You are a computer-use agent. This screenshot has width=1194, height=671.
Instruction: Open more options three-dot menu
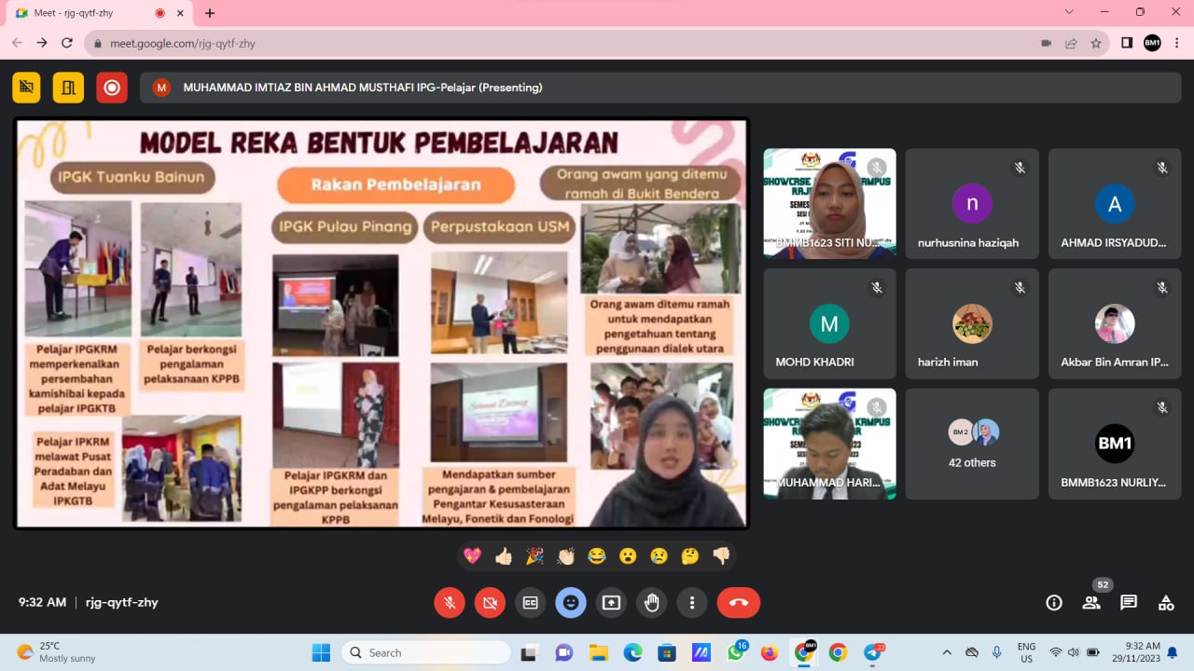691,603
